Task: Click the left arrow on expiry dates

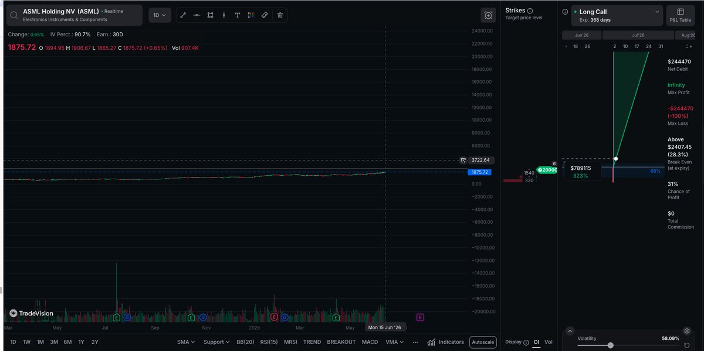Action: pos(566,46)
